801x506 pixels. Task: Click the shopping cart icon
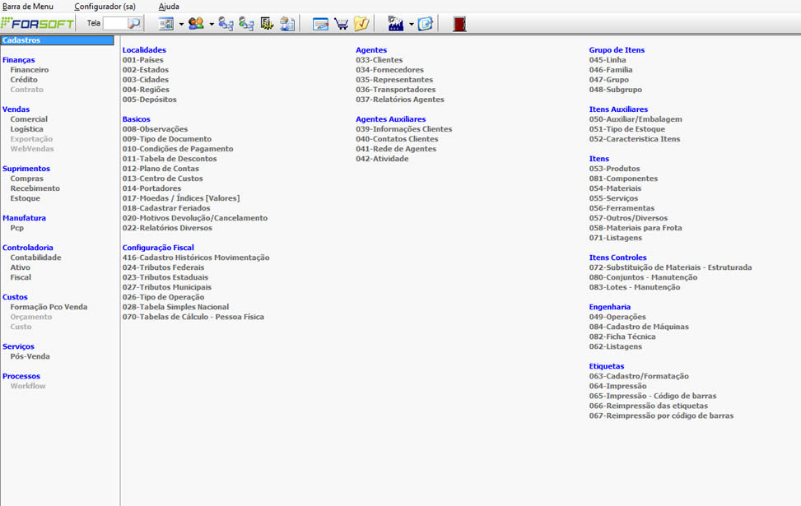pyautogui.click(x=342, y=24)
